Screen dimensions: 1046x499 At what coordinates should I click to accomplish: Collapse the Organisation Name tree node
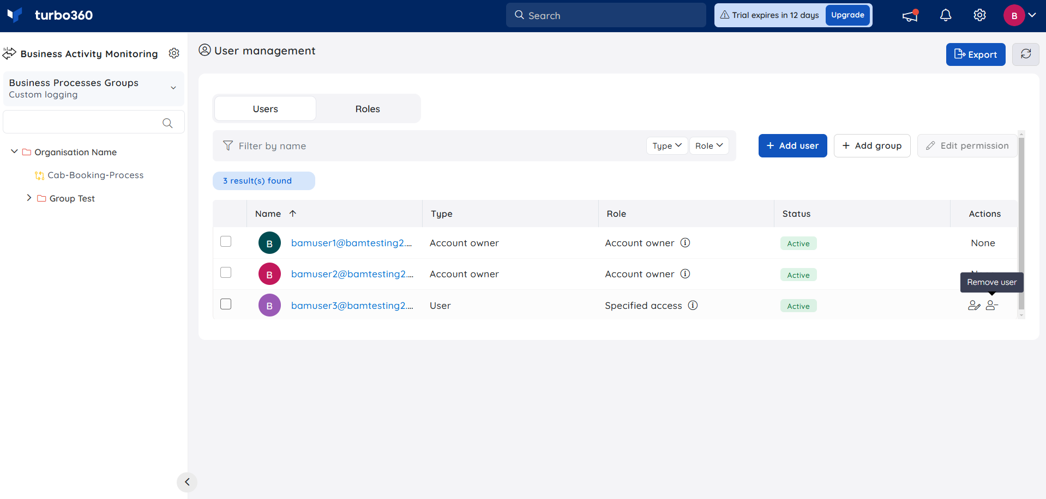(x=14, y=151)
